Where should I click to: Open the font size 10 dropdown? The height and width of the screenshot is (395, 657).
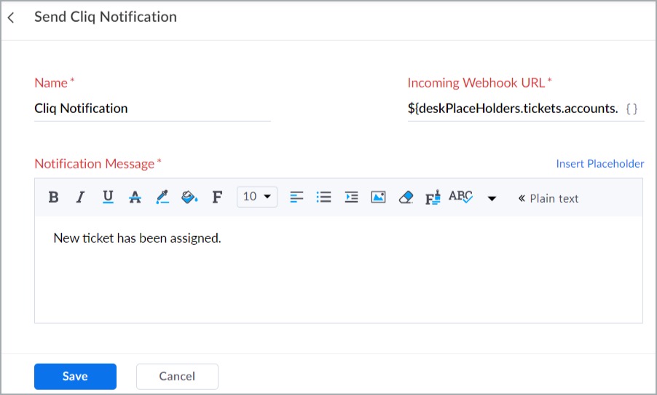coord(257,197)
